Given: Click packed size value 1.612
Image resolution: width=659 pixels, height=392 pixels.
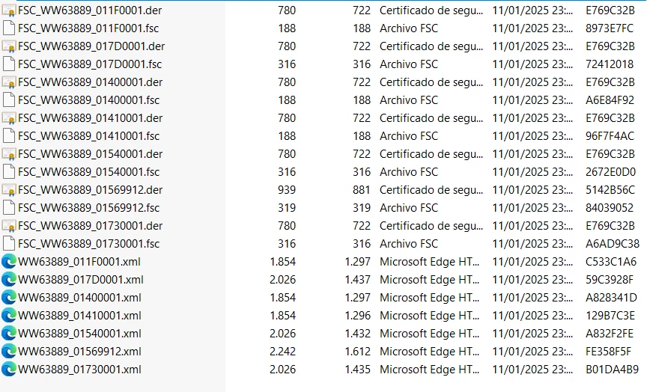Looking at the screenshot, I should (x=358, y=352).
